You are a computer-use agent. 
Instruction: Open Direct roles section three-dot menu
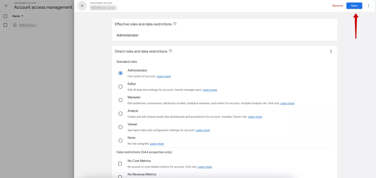point(331,51)
